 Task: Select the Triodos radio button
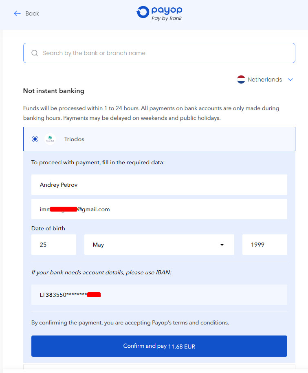click(35, 139)
